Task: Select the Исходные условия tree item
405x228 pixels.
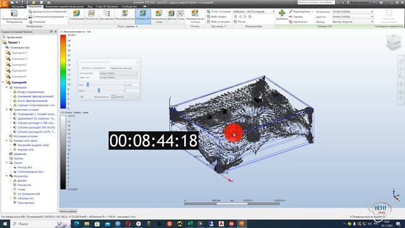Action: 25,136
